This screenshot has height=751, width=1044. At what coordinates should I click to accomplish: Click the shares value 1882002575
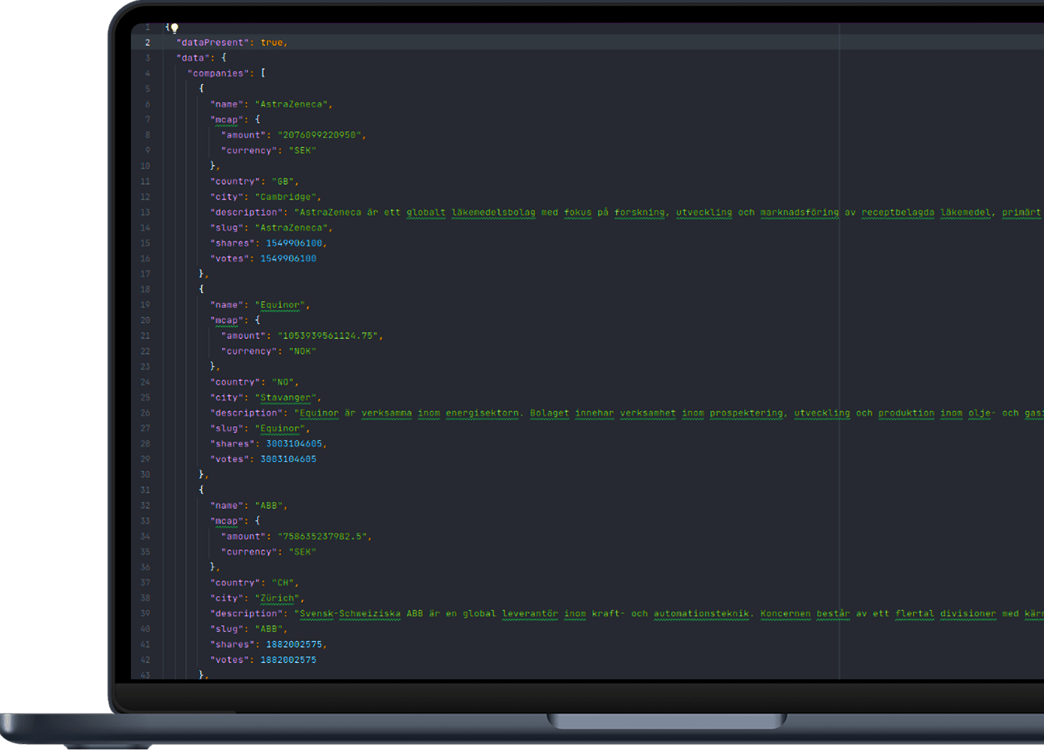(295, 645)
